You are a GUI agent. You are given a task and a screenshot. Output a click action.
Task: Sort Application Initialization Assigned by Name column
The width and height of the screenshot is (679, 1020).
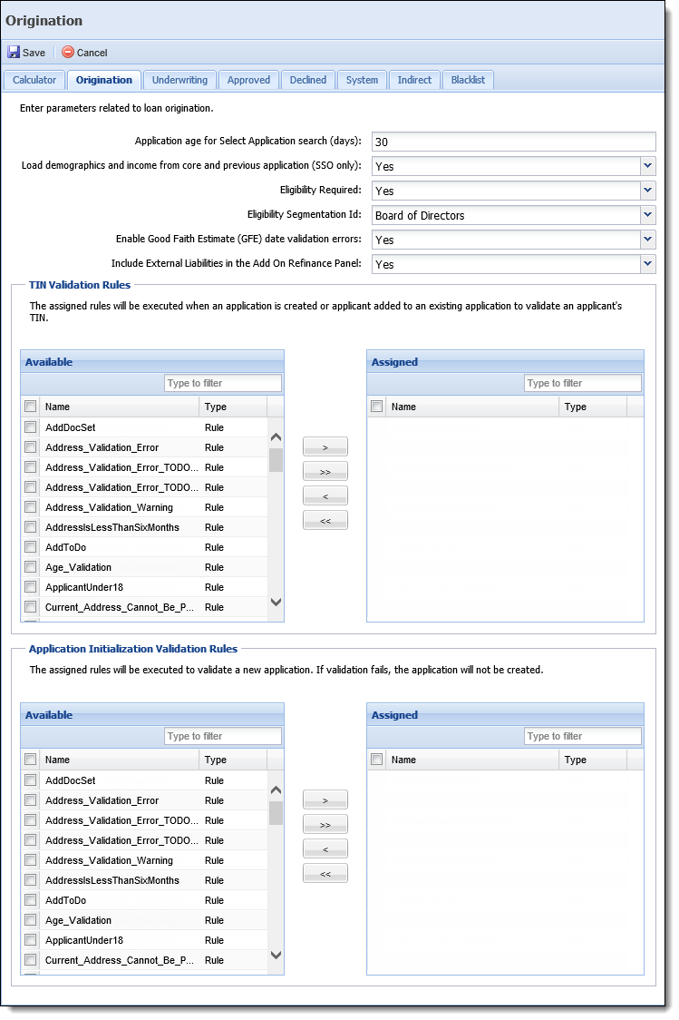coord(471,760)
